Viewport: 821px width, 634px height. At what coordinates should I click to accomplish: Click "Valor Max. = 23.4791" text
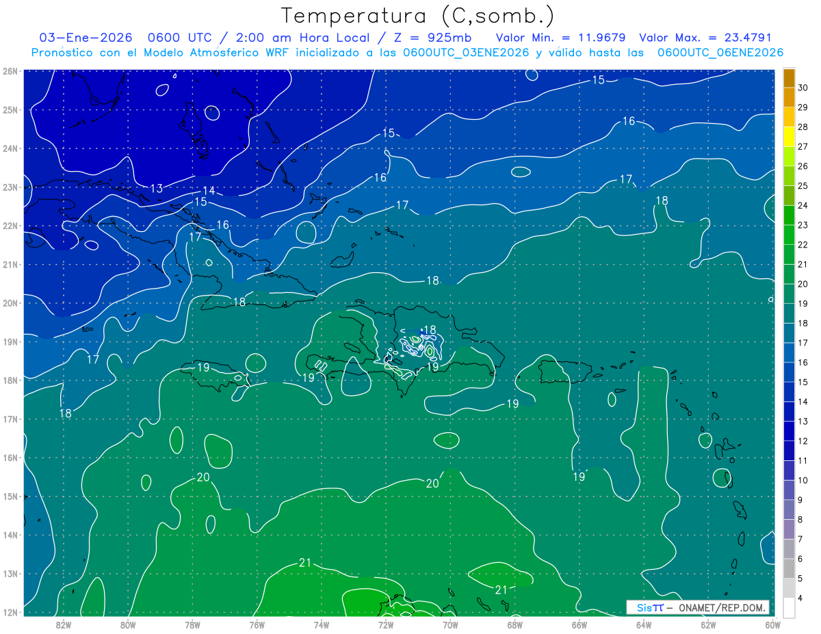coord(705,38)
